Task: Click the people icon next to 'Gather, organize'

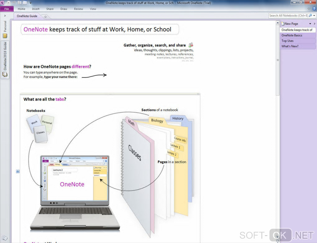Action: tap(191, 45)
